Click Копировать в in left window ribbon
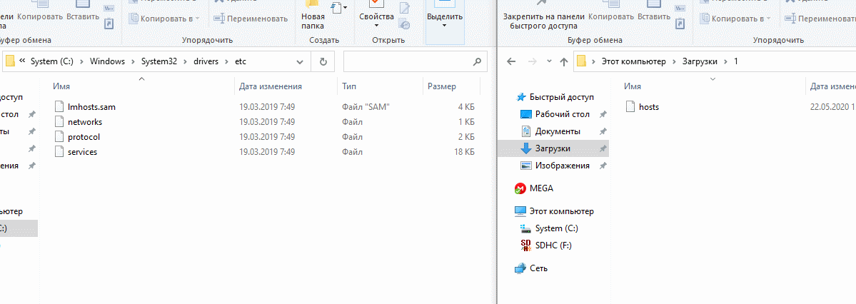The width and height of the screenshot is (856, 304). click(164, 19)
